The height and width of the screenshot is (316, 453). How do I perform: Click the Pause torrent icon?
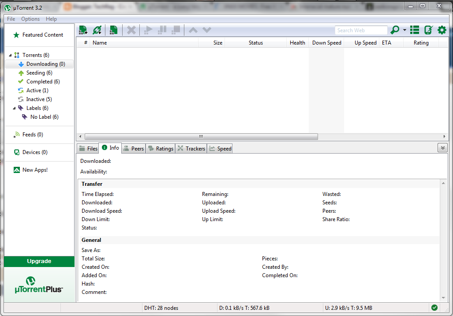click(162, 30)
